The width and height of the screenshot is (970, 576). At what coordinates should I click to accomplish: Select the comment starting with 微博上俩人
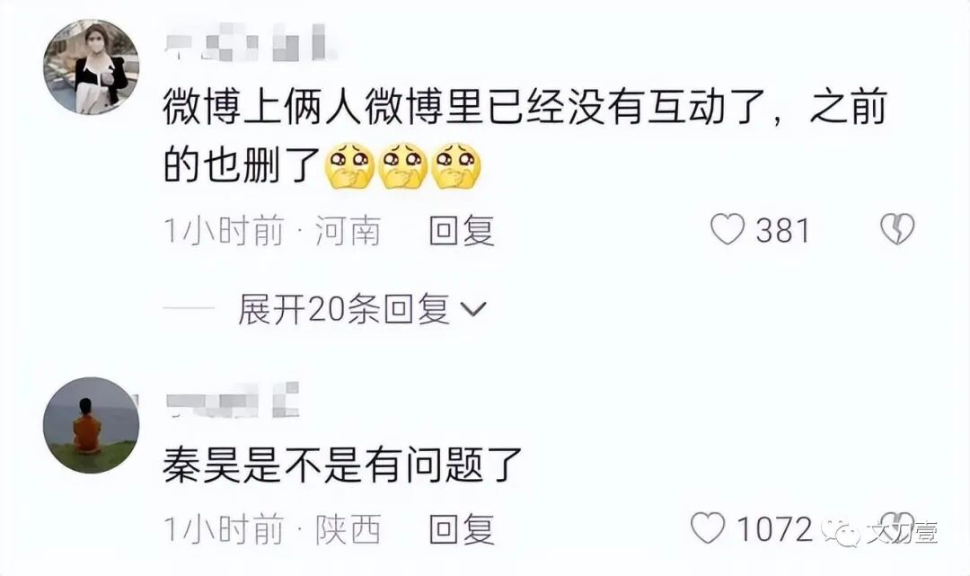tap(525, 137)
